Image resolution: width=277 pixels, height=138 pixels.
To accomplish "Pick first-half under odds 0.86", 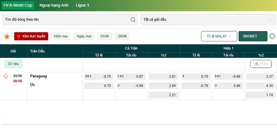I will [228, 86].
